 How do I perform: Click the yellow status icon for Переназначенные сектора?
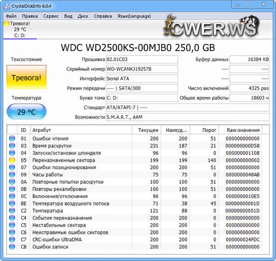pos(12,160)
